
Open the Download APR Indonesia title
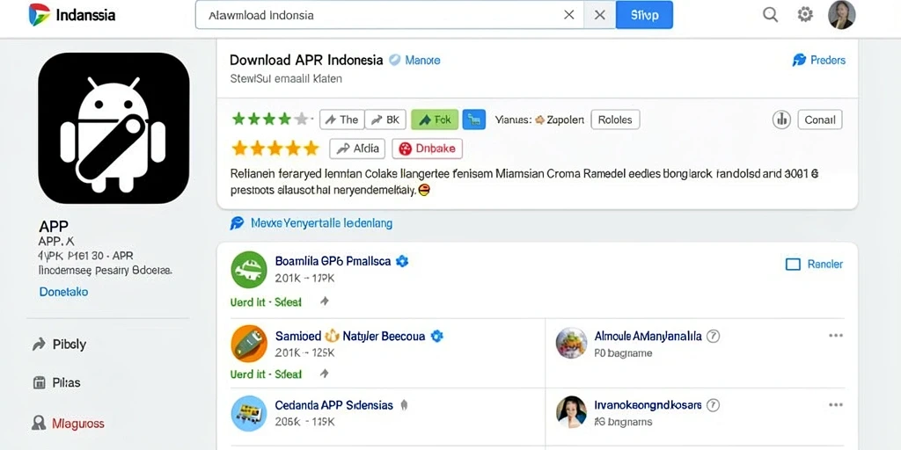pyautogui.click(x=306, y=60)
